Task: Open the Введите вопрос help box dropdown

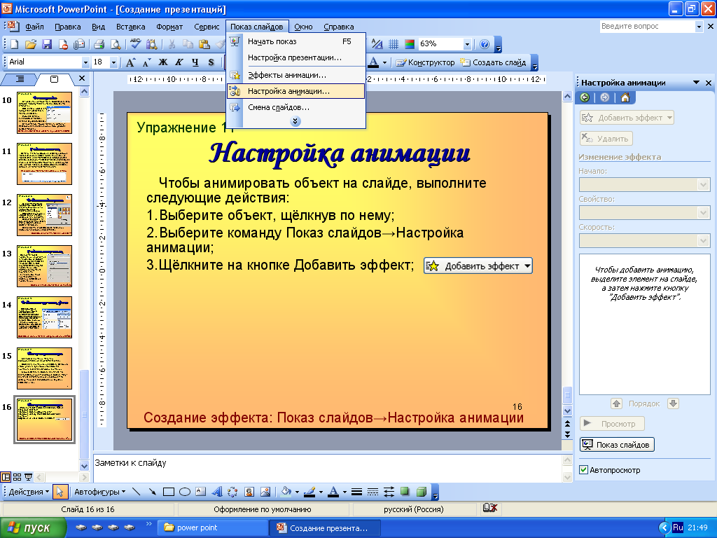Action: pyautogui.click(x=699, y=27)
